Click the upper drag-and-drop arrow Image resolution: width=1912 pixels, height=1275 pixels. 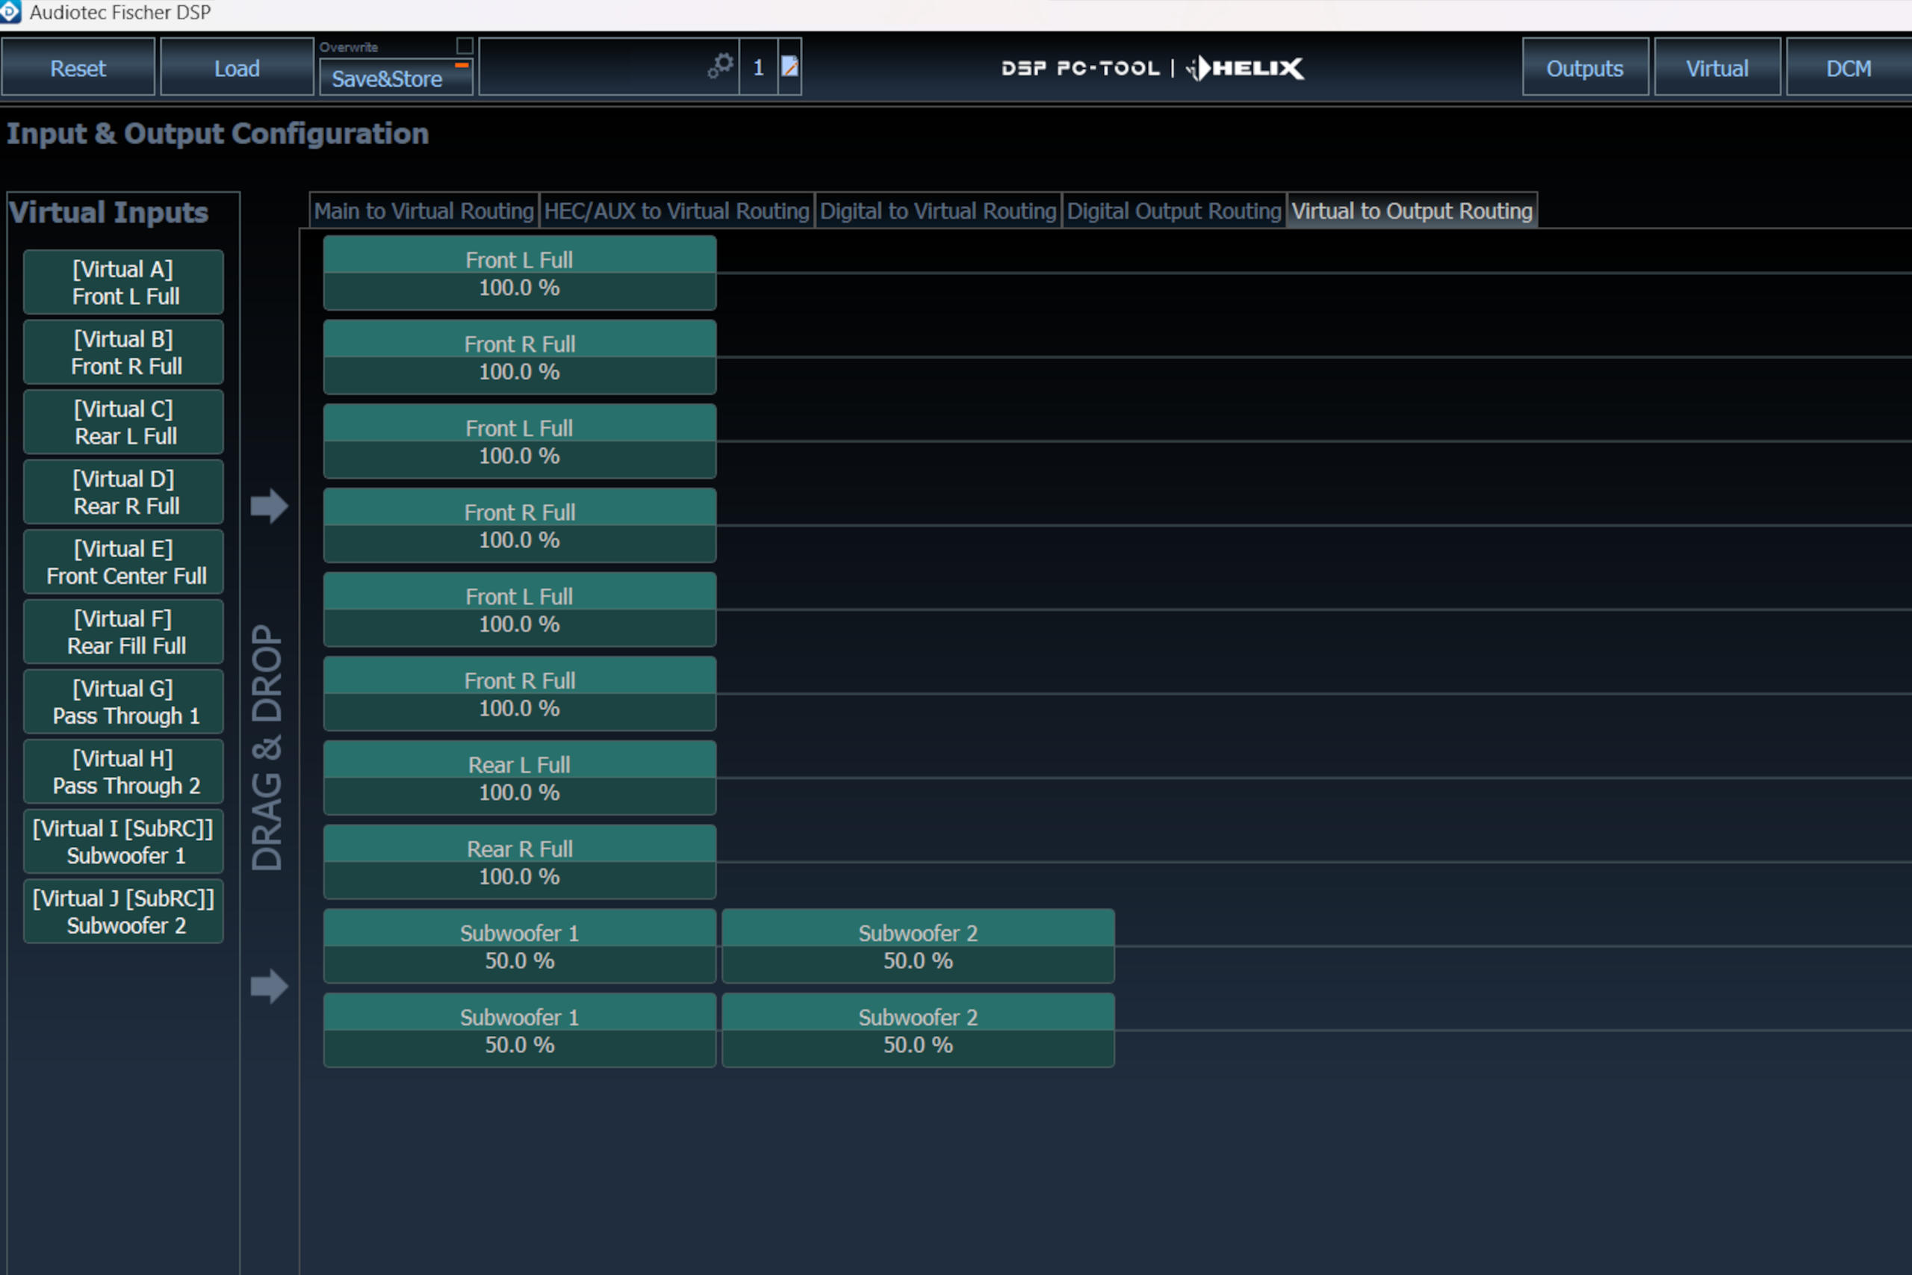(268, 505)
